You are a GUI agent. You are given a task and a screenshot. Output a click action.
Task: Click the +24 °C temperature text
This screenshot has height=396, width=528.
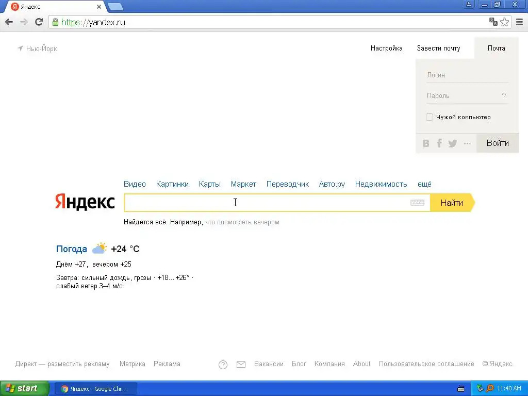pos(125,249)
